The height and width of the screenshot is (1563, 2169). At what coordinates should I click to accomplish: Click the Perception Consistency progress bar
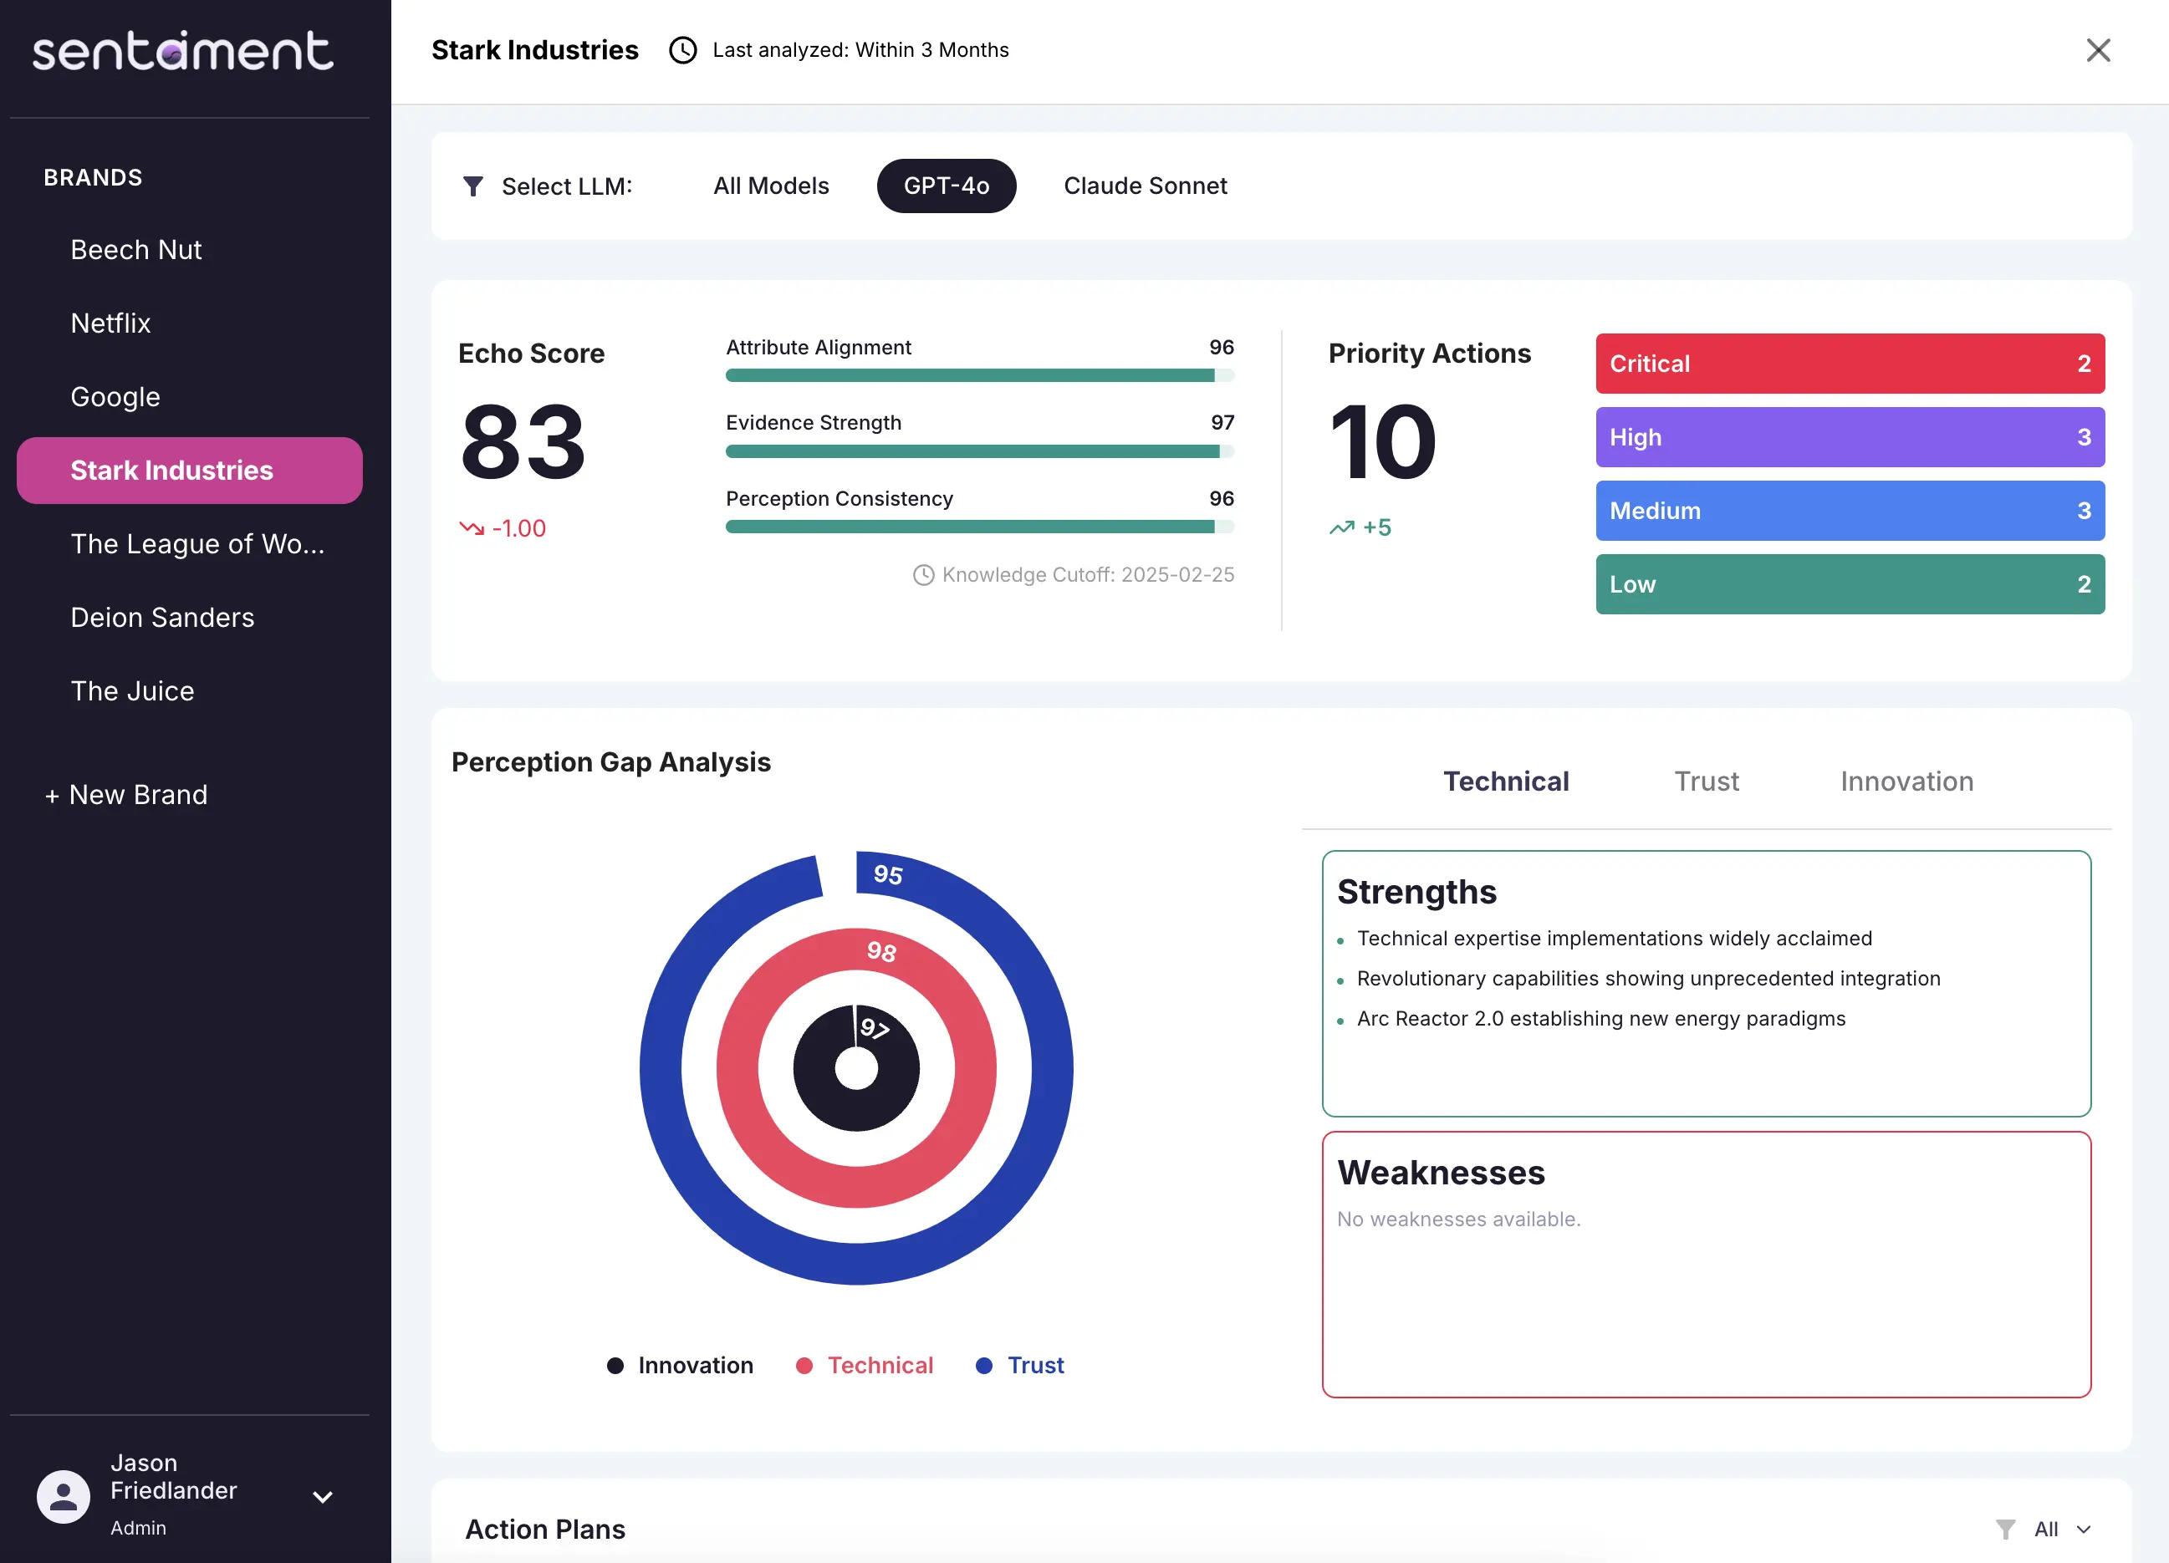pos(979,527)
